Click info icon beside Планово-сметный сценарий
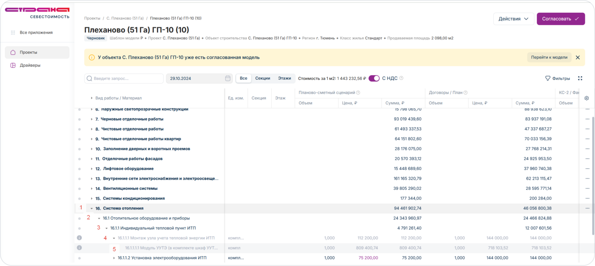Image resolution: width=595 pixels, height=266 pixels. (358, 93)
